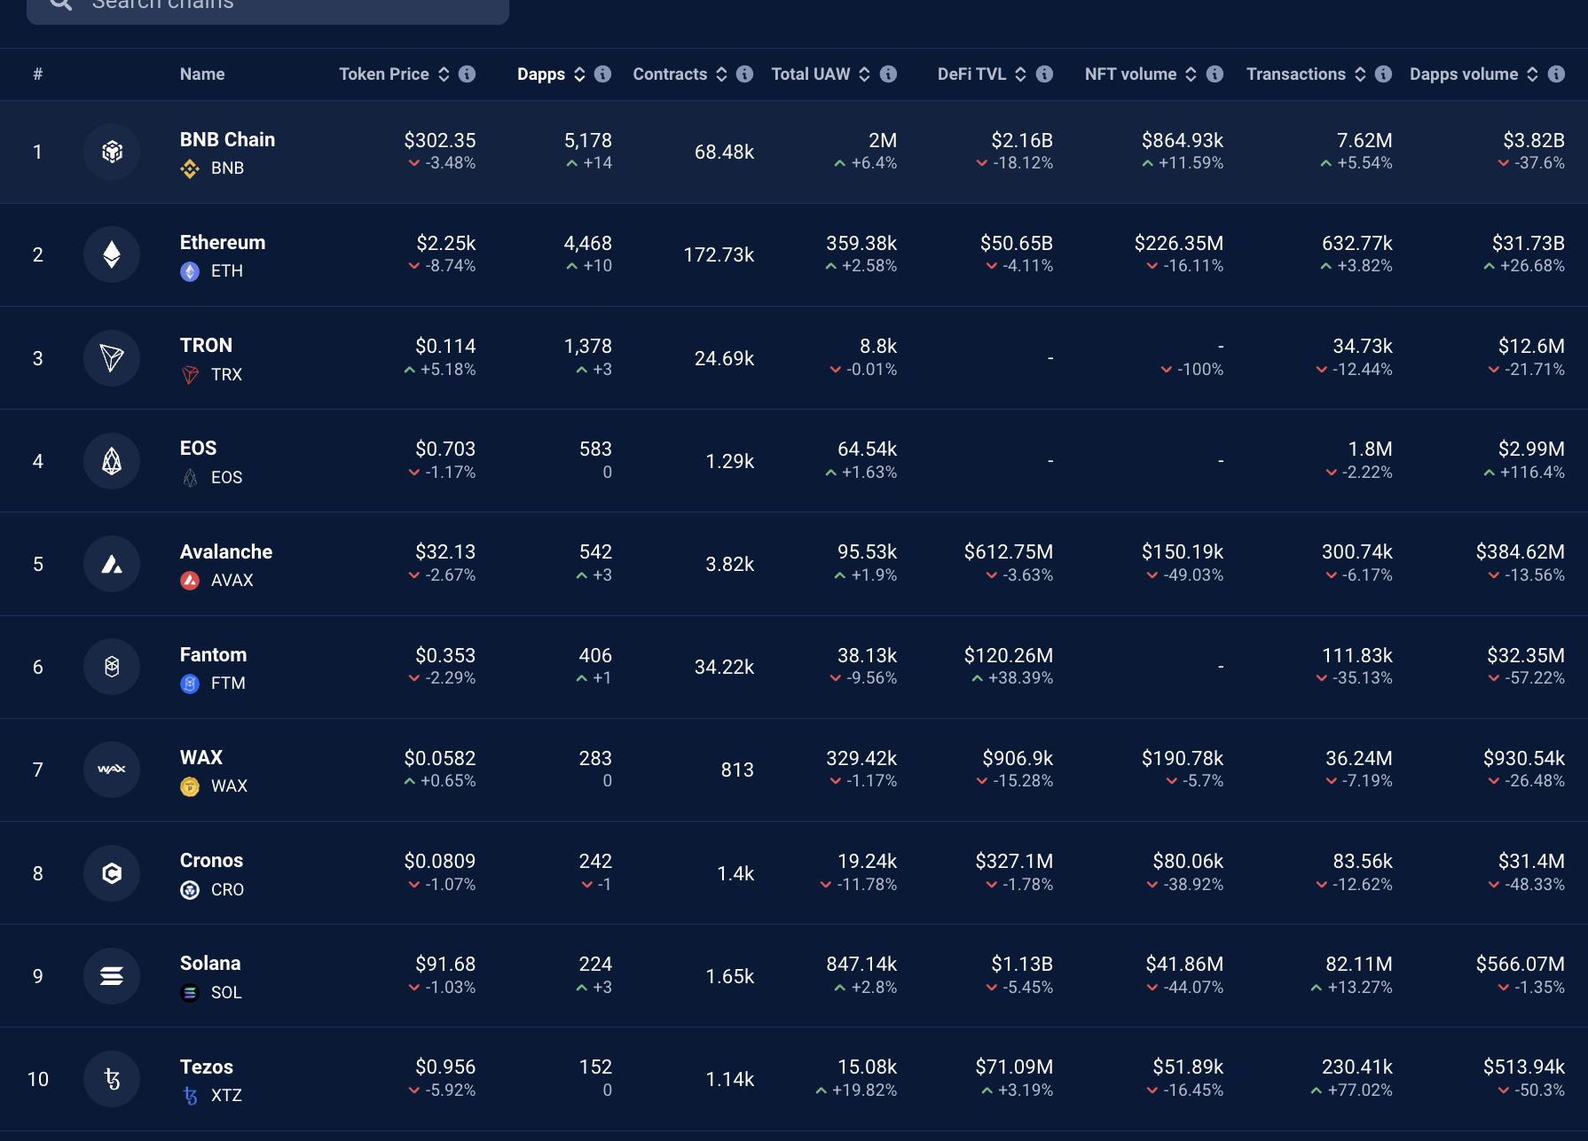Open the Fantom name link
This screenshot has height=1141, width=1588.
[213, 654]
